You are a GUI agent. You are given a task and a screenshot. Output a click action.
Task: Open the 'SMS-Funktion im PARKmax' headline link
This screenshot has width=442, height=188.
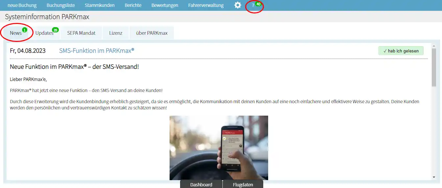pyautogui.click(x=97, y=51)
